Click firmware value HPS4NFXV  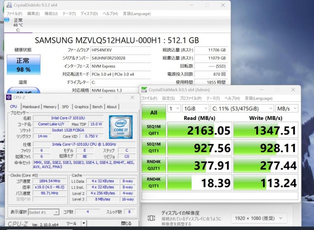[x=121, y=50]
